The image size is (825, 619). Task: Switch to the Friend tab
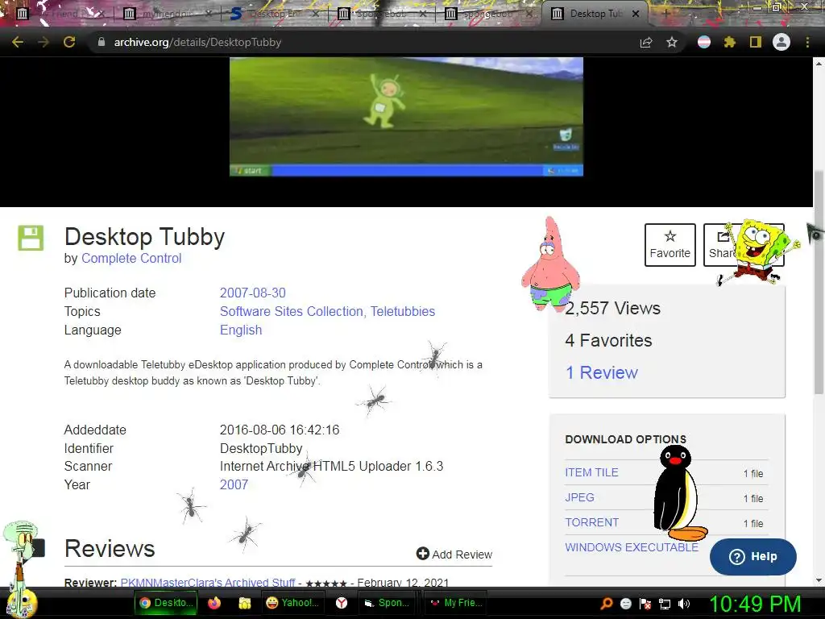tap(62, 14)
